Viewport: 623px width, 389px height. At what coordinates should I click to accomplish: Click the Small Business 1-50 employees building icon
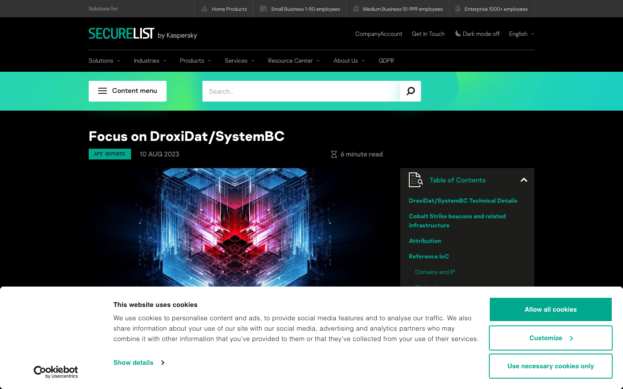[263, 8]
